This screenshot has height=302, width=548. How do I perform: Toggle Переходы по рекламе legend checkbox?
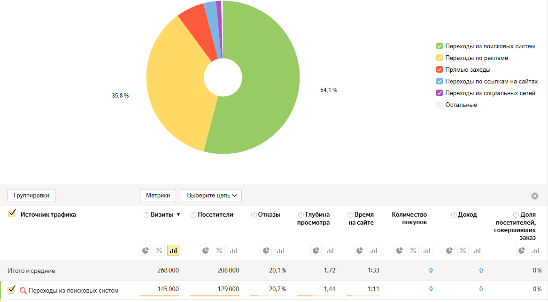coord(440,58)
